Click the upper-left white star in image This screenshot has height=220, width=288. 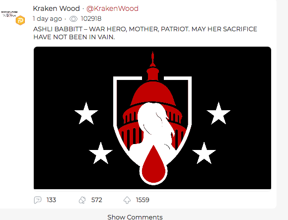coord(86,114)
